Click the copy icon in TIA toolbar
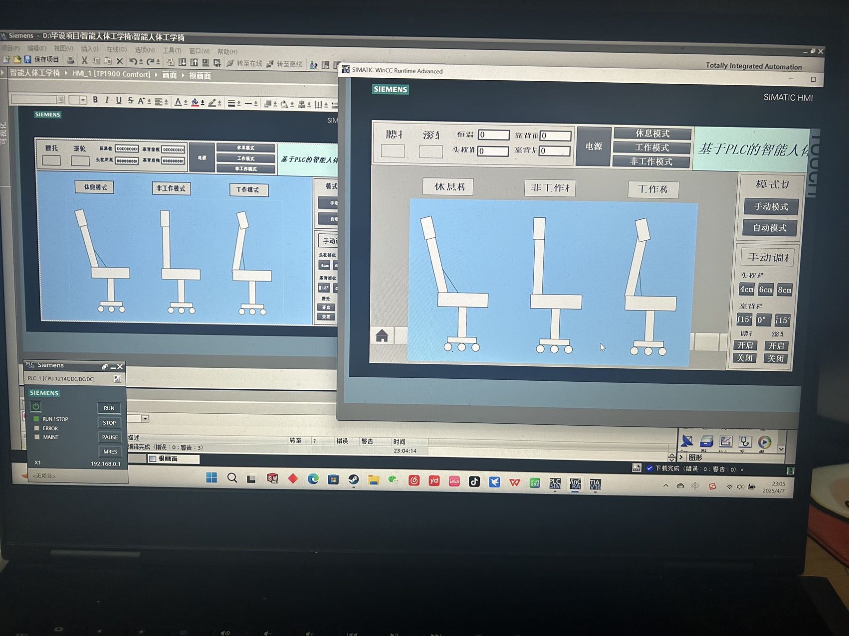The width and height of the screenshot is (849, 636). (x=96, y=60)
